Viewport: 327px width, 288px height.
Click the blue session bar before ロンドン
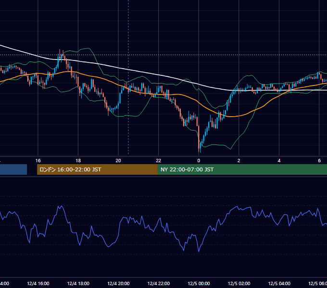click(13, 169)
